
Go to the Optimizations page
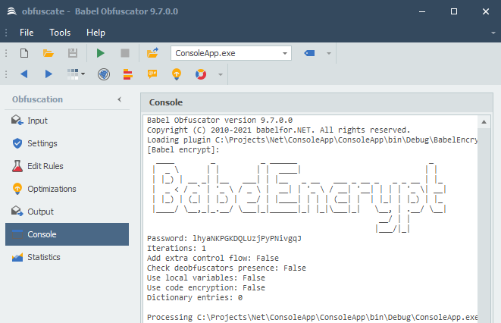click(67, 189)
